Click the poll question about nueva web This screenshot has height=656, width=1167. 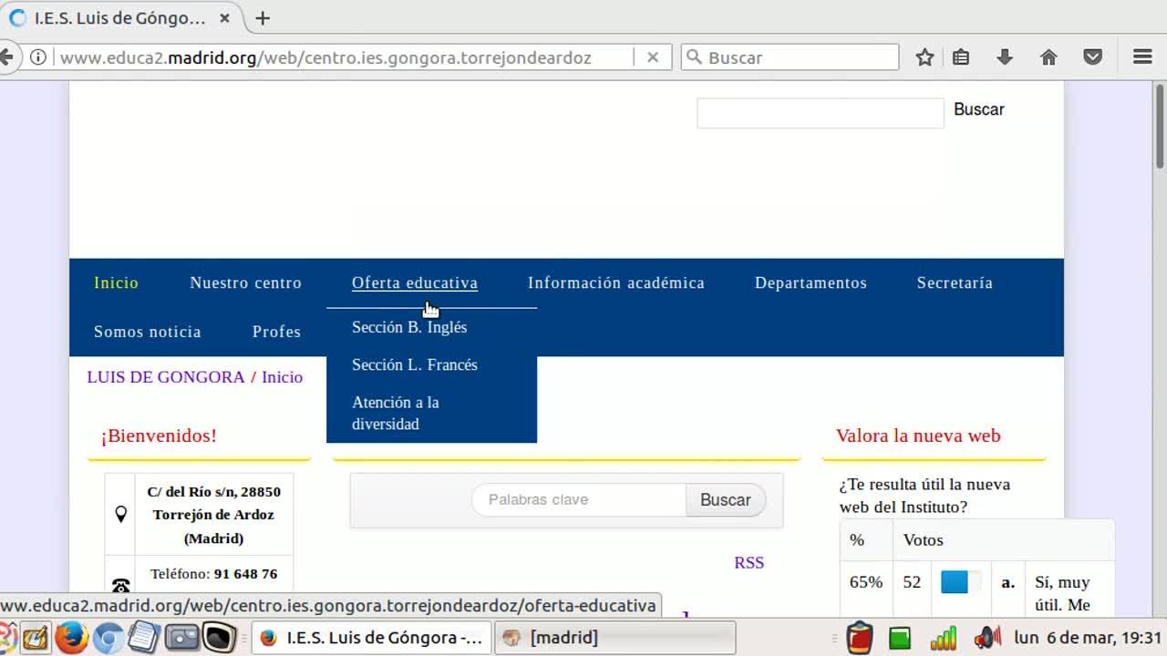click(x=924, y=496)
